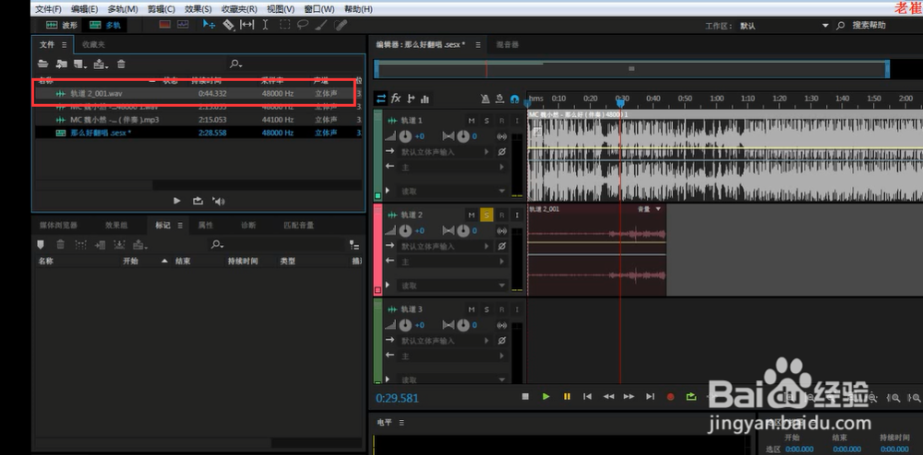Screen dimensions: 923x455
Task: Open the Files panel search filter dropdown
Action: [236, 64]
